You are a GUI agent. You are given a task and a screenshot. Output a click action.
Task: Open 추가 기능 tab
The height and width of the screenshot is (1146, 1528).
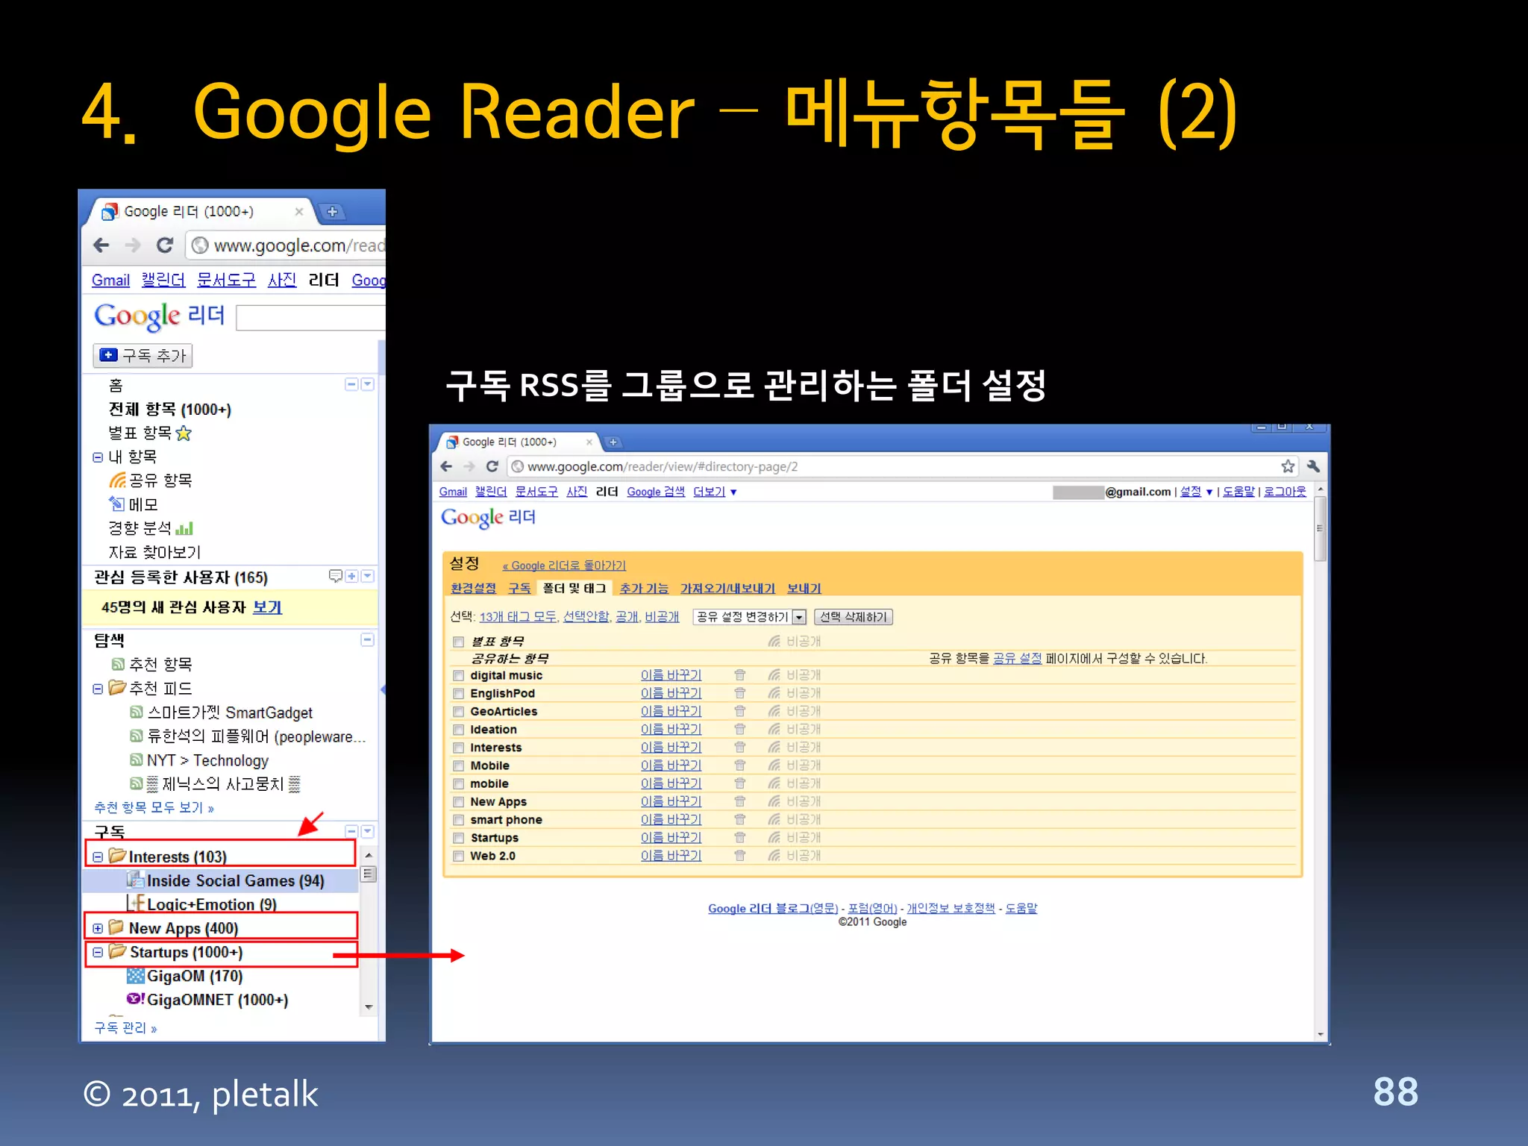[644, 588]
